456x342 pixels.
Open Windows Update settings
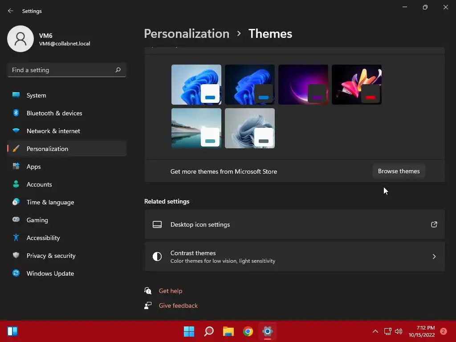(x=67, y=273)
